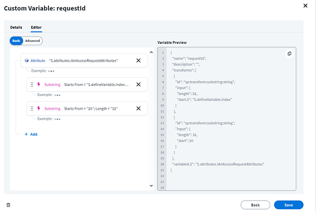This screenshot has height=212, width=316.
Task: Expand example under second Substring
Action: point(57,119)
